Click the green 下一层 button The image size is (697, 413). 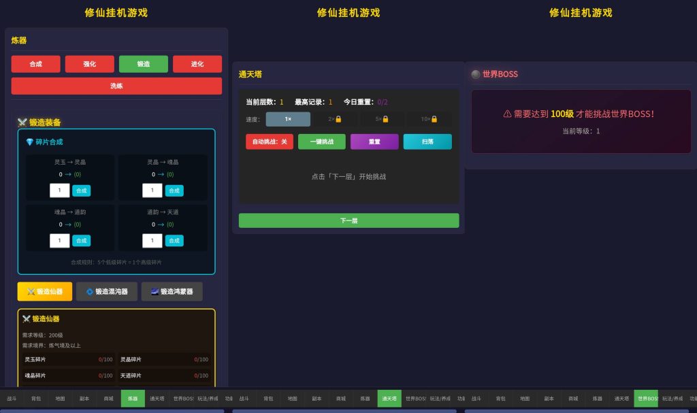pos(349,220)
